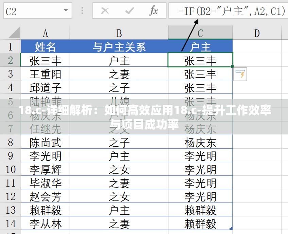Select row 8 by clicking its row header
The width and height of the screenshot is (288, 234).
coord(11,142)
